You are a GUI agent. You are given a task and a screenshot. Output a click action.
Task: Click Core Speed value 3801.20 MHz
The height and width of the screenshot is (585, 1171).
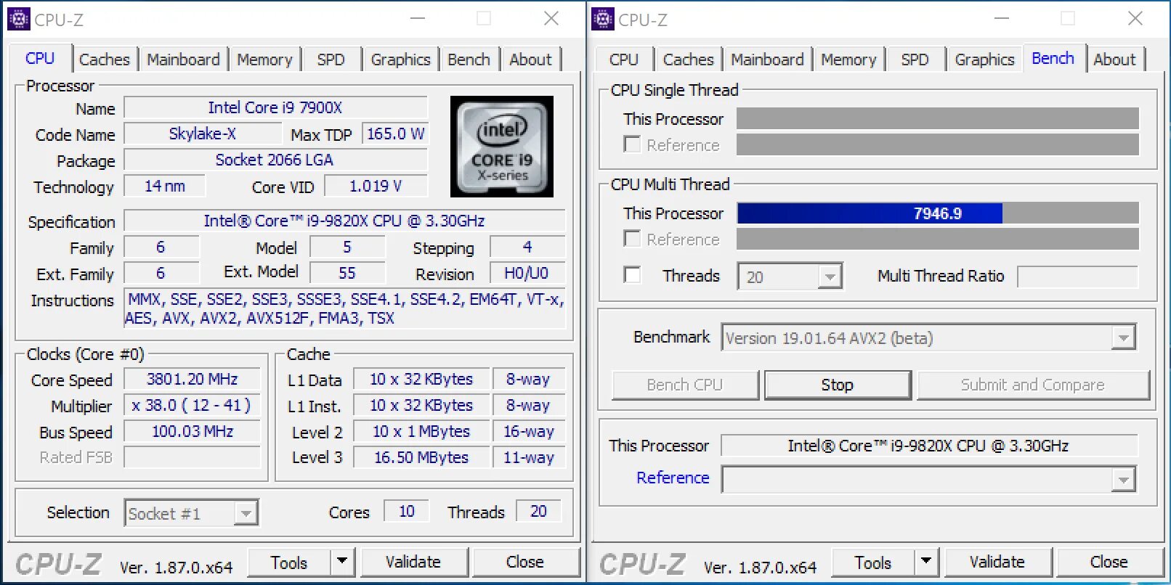[x=193, y=379]
